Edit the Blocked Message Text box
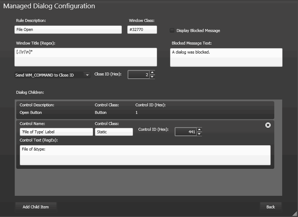Image resolution: width=298 pixels, height=217 pixels. tap(226, 57)
